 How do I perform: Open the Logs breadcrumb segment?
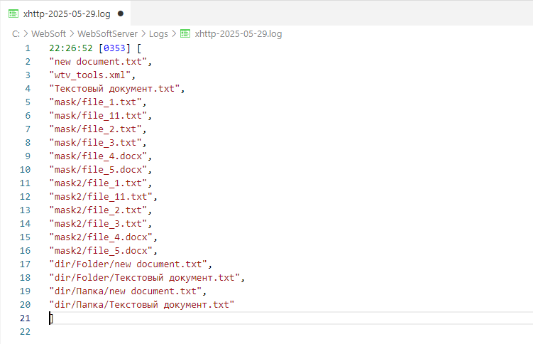pyautogui.click(x=158, y=33)
